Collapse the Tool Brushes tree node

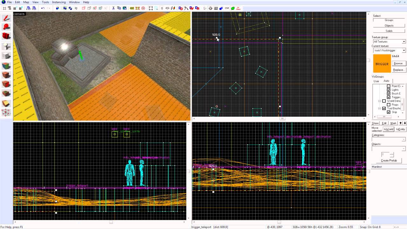379,108
